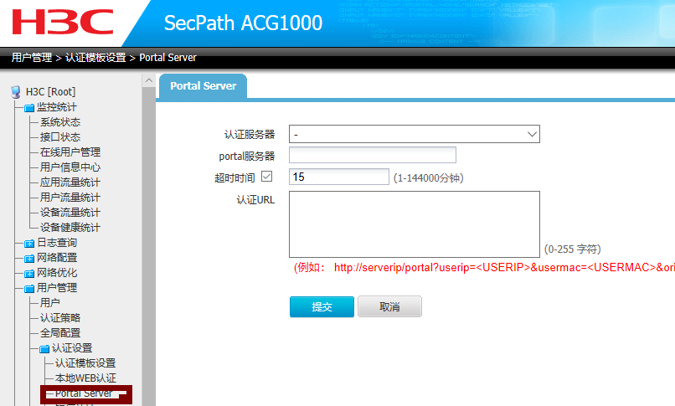Click inside the 认证URL text area

(414, 224)
